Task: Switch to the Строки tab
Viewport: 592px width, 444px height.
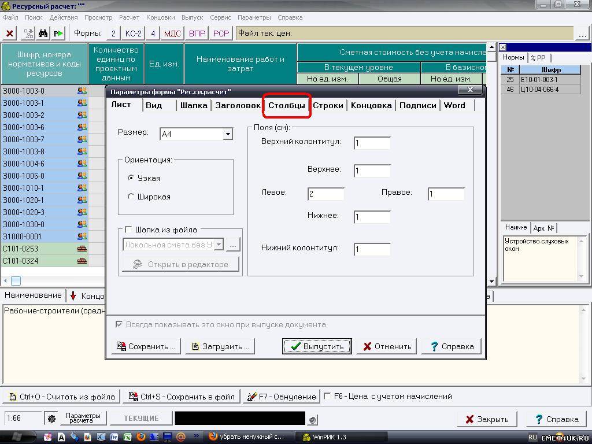Action: (x=328, y=105)
